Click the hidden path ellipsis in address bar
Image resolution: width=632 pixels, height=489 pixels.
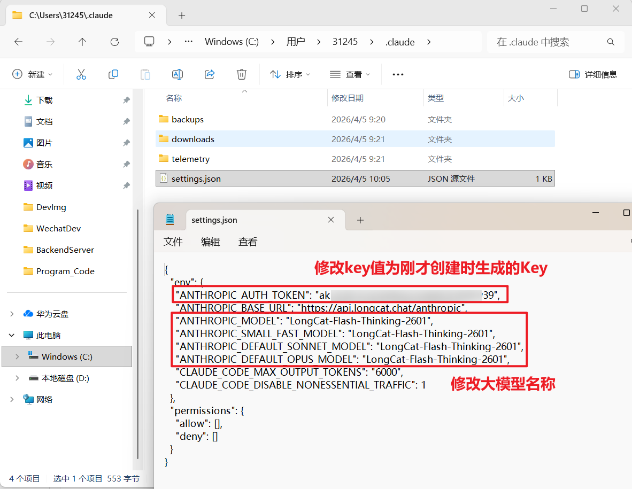pos(188,42)
